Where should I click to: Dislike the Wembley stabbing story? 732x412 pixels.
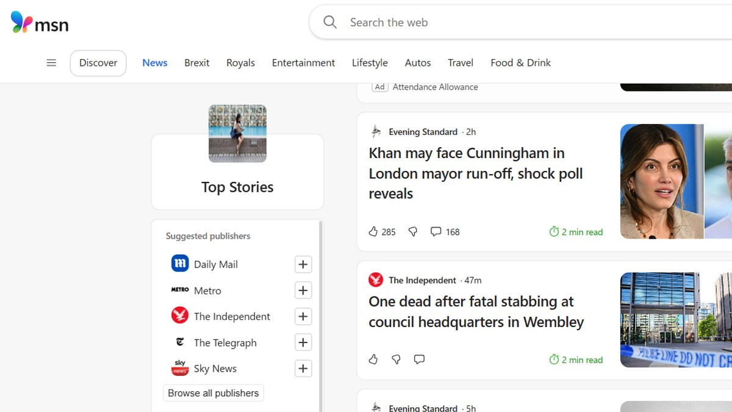(396, 360)
